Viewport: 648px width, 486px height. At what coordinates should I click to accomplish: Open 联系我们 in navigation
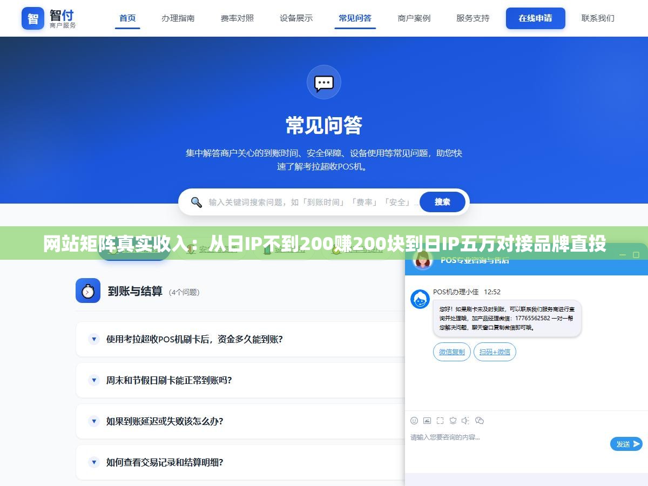(598, 18)
